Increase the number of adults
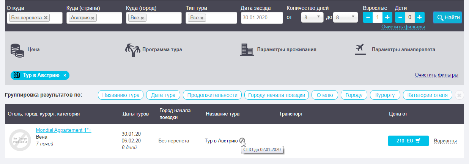The height and width of the screenshot is (164, 469). (387, 17)
